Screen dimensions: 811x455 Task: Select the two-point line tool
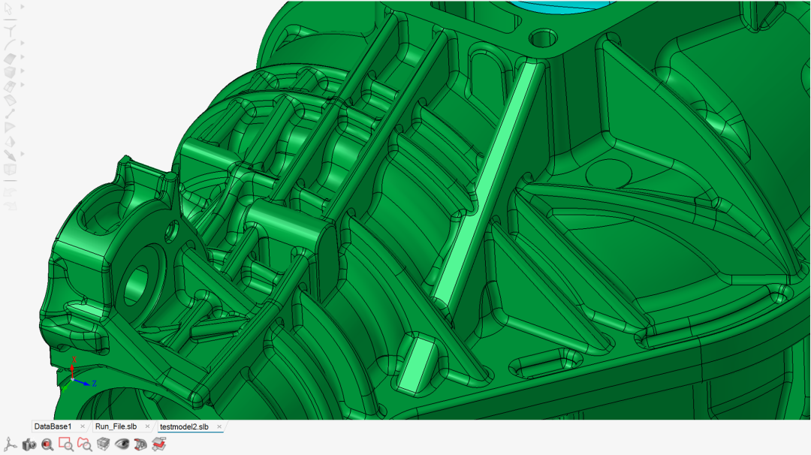10,114
